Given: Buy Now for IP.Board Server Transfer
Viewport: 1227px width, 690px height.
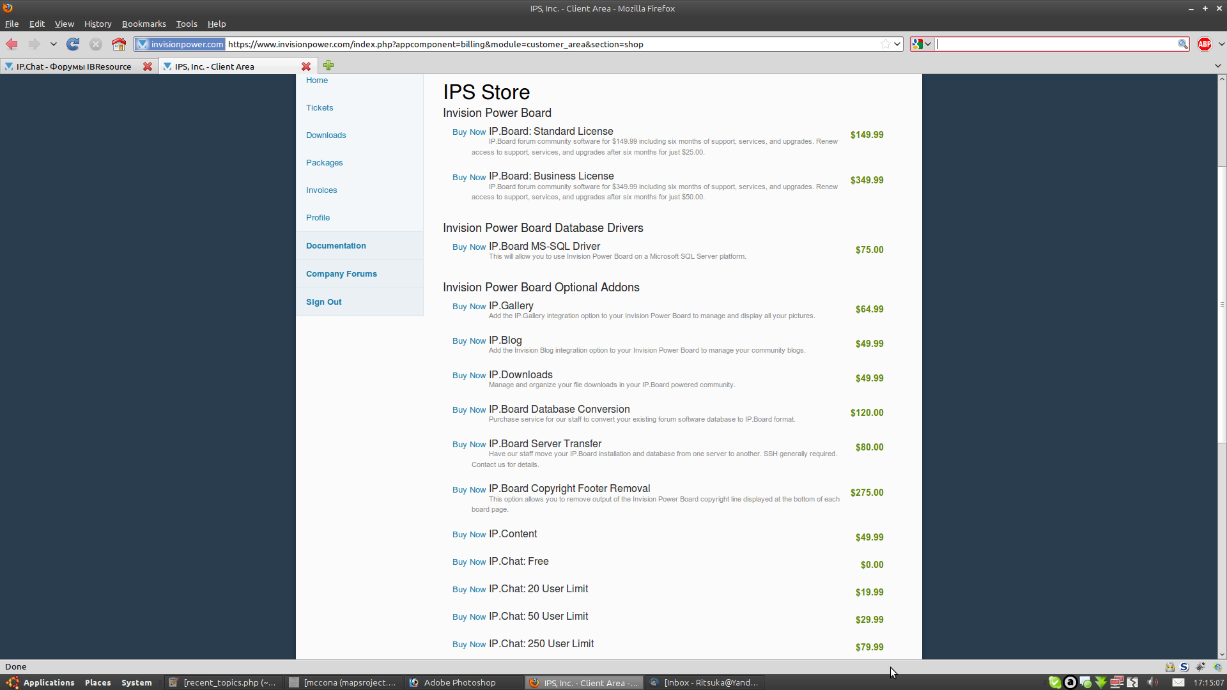Looking at the screenshot, I should [469, 445].
